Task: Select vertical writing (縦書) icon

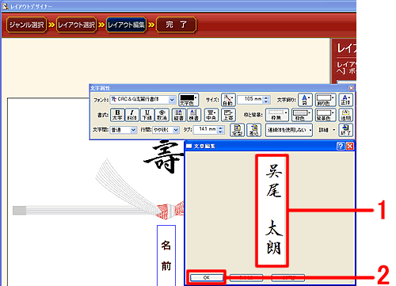Action: pos(179,115)
